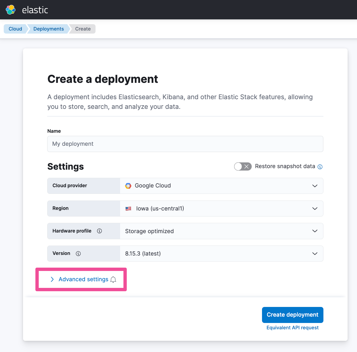Click the Hardware profile label text
The image size is (357, 352).
pyautogui.click(x=72, y=231)
